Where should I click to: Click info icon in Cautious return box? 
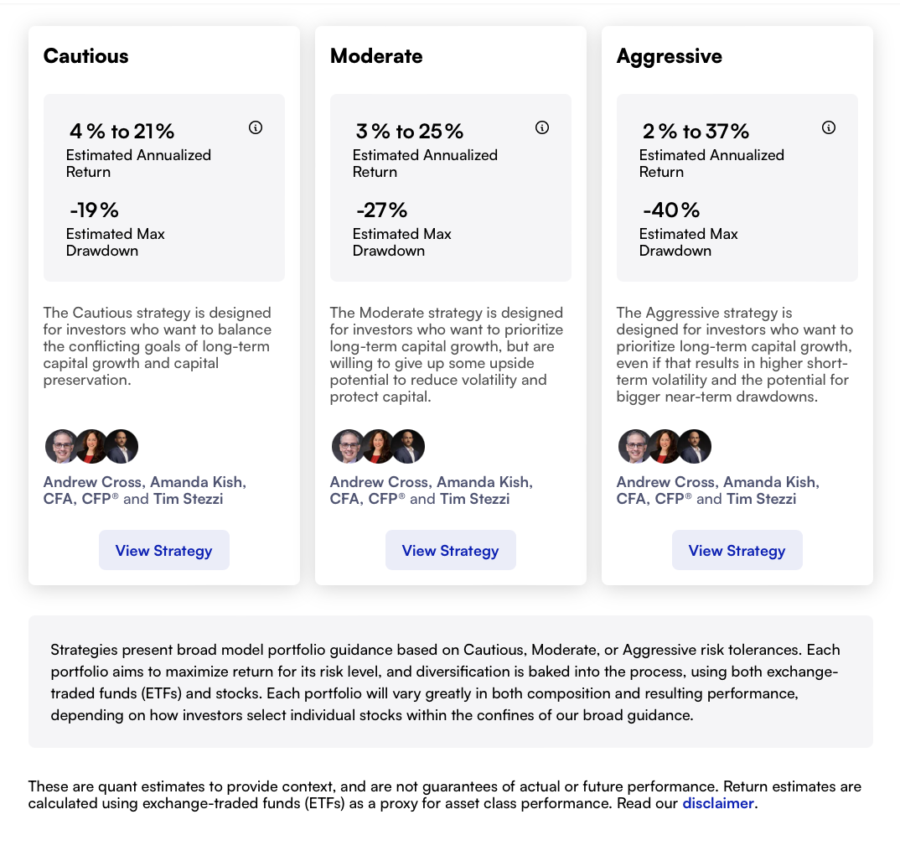click(x=256, y=127)
